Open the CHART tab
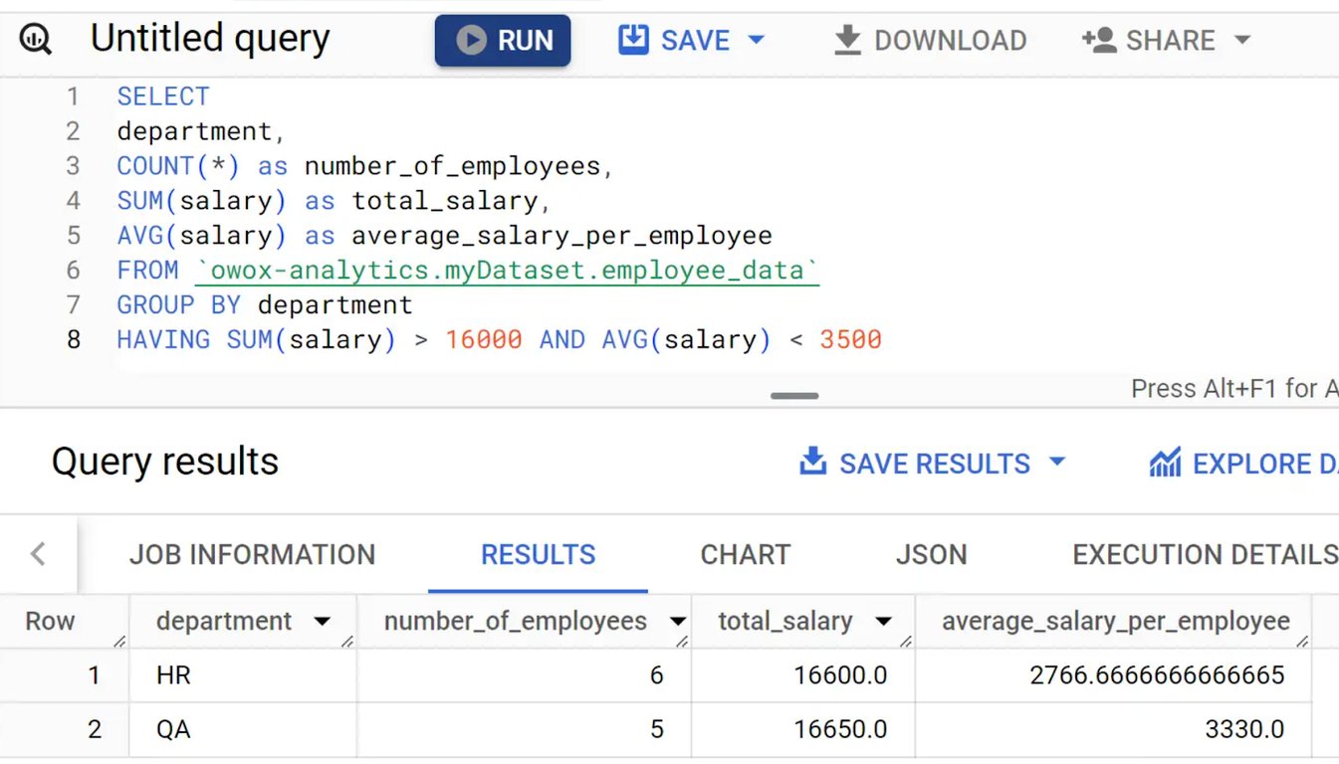Viewport: 1339px width, 764px height. point(745,555)
